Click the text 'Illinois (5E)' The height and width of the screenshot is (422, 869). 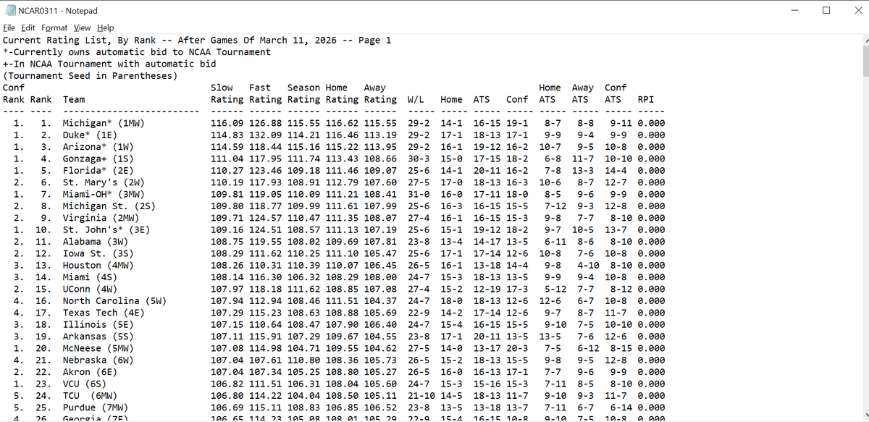coord(98,324)
